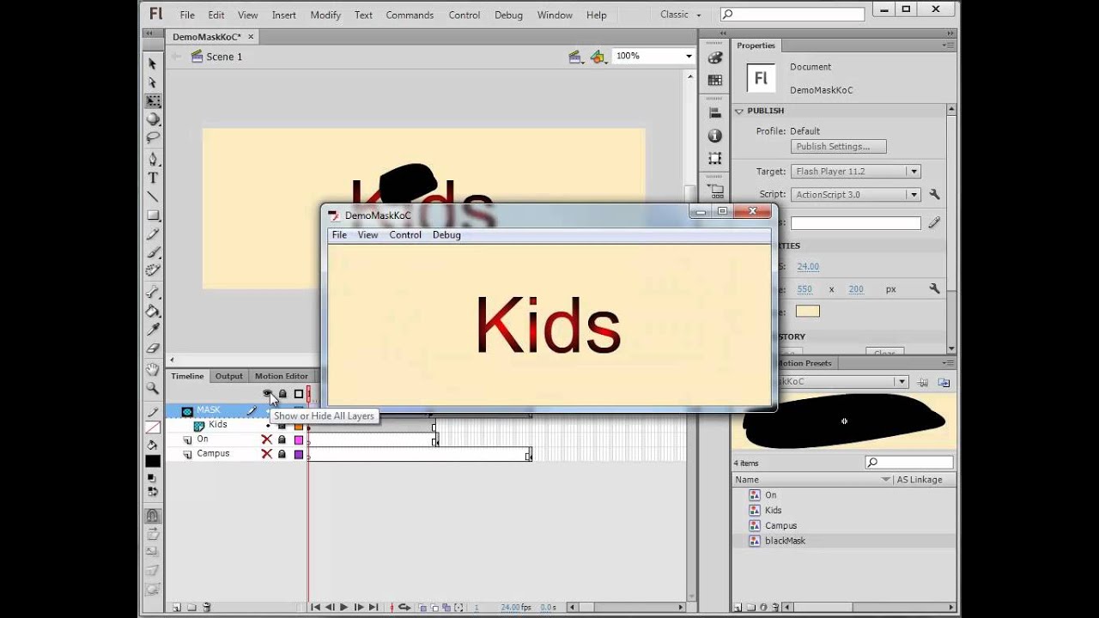Switch to the Motion Editor tab
This screenshot has width=1099, height=618.
281,376
